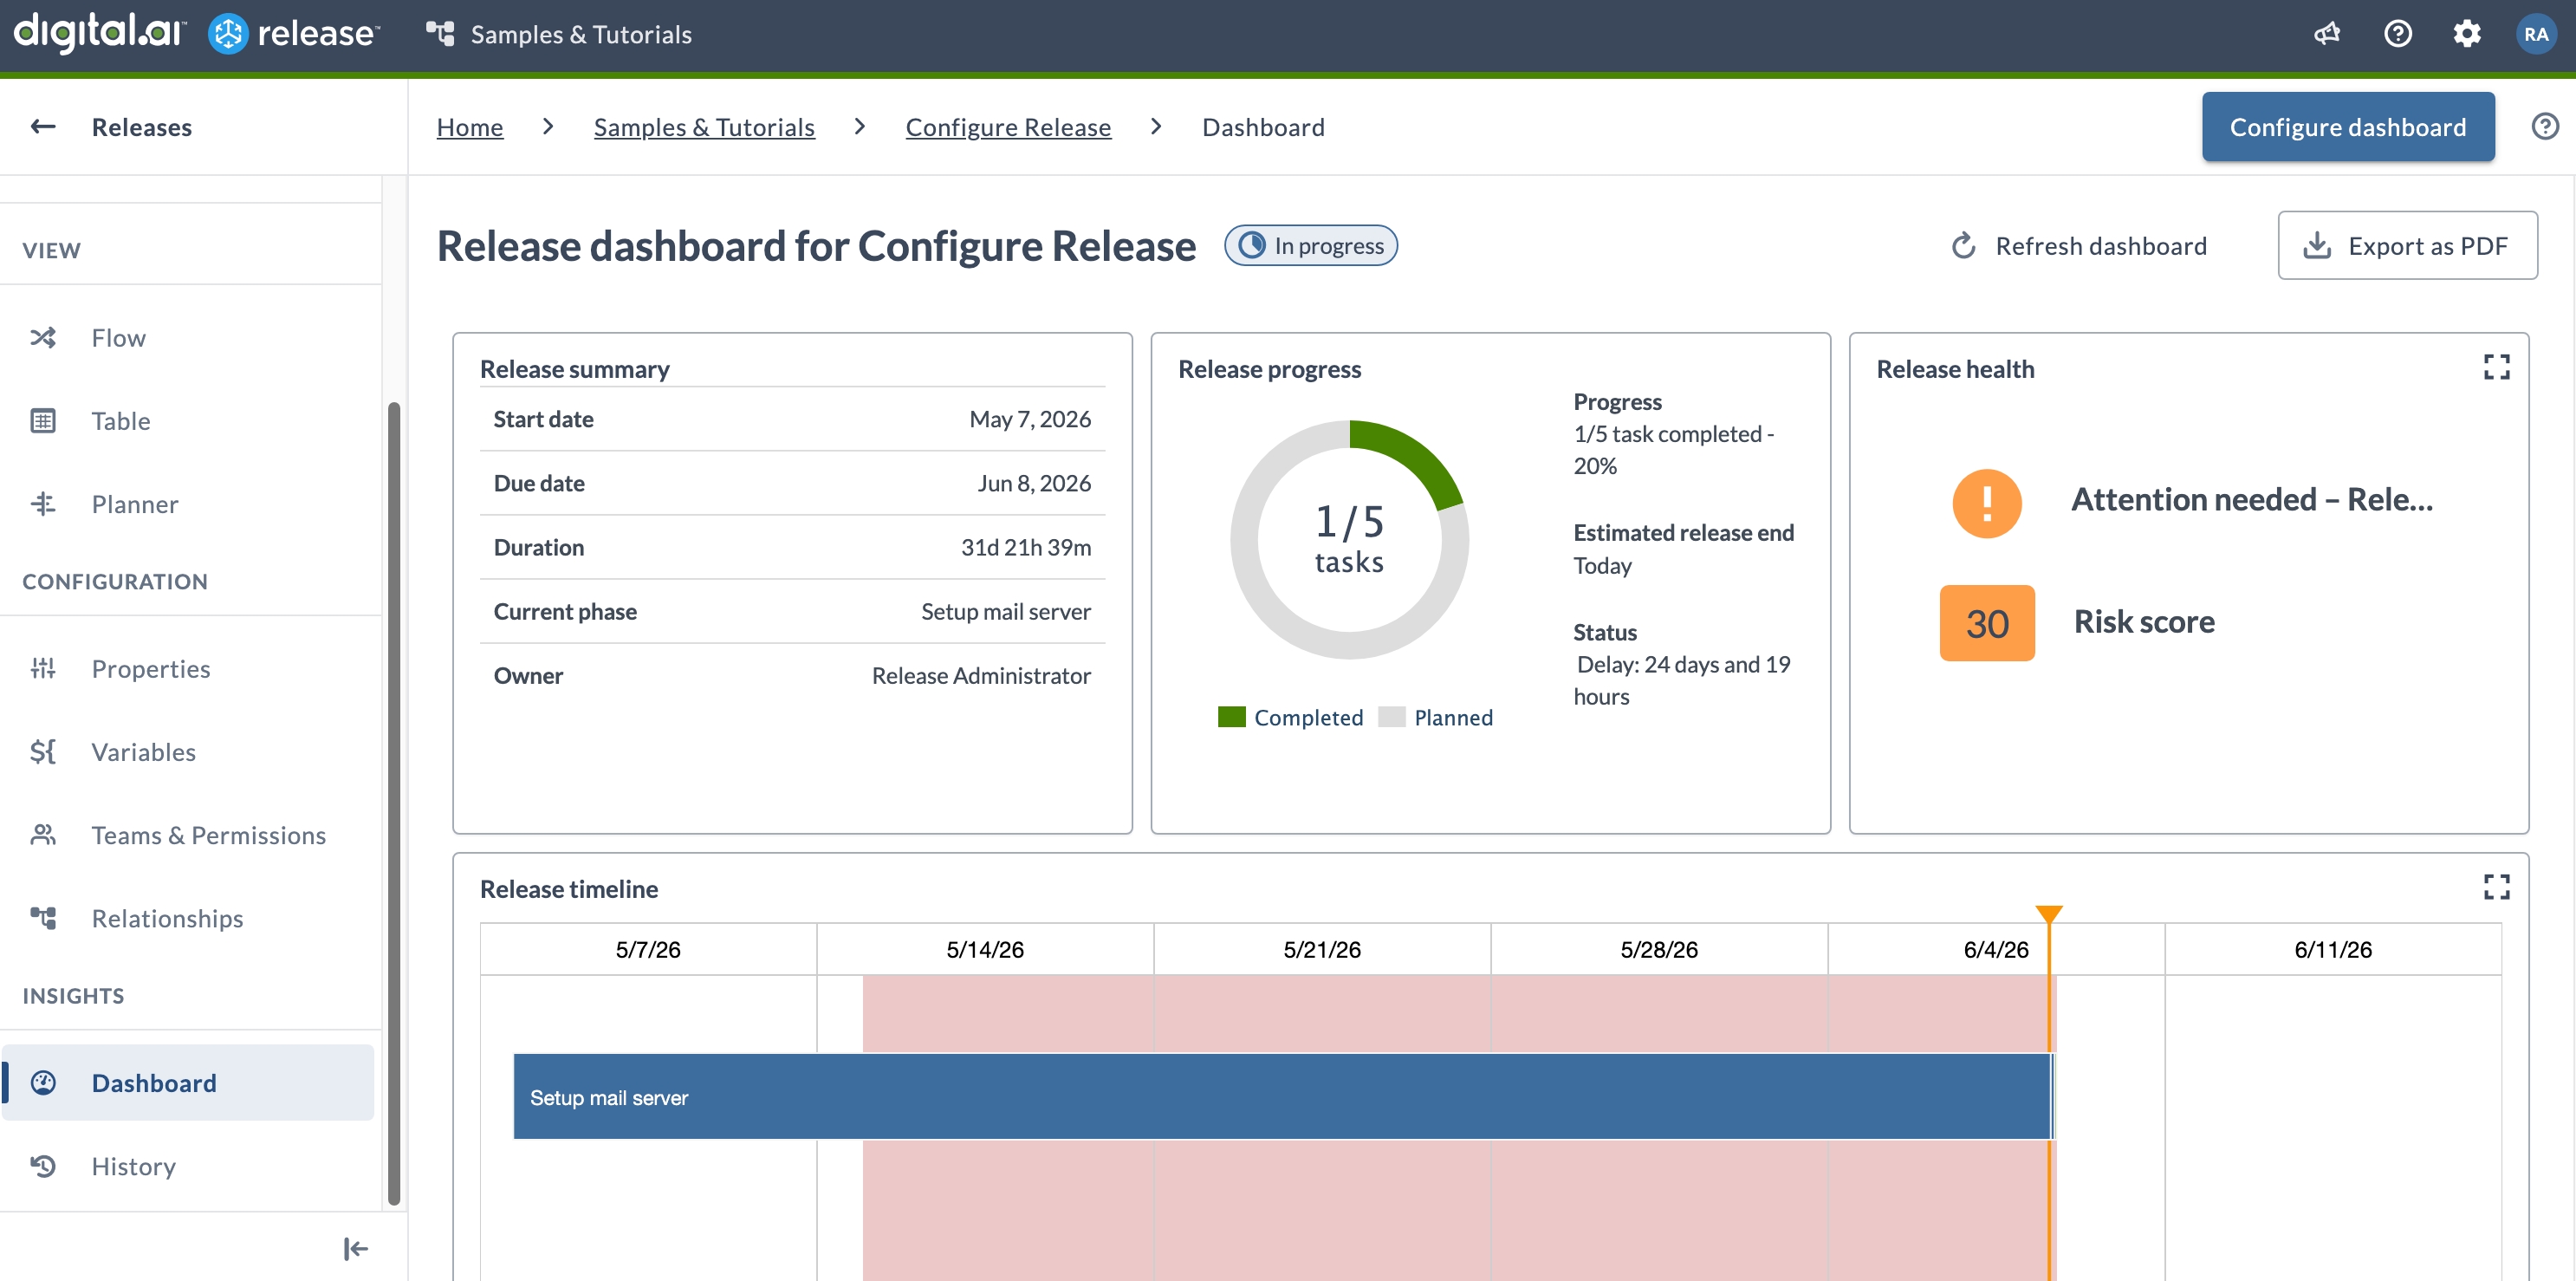Click the Samples & Tutorials folder icon in header

tap(440, 34)
